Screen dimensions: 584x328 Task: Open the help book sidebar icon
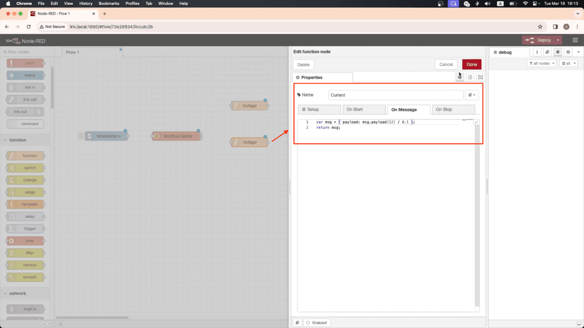[547, 52]
